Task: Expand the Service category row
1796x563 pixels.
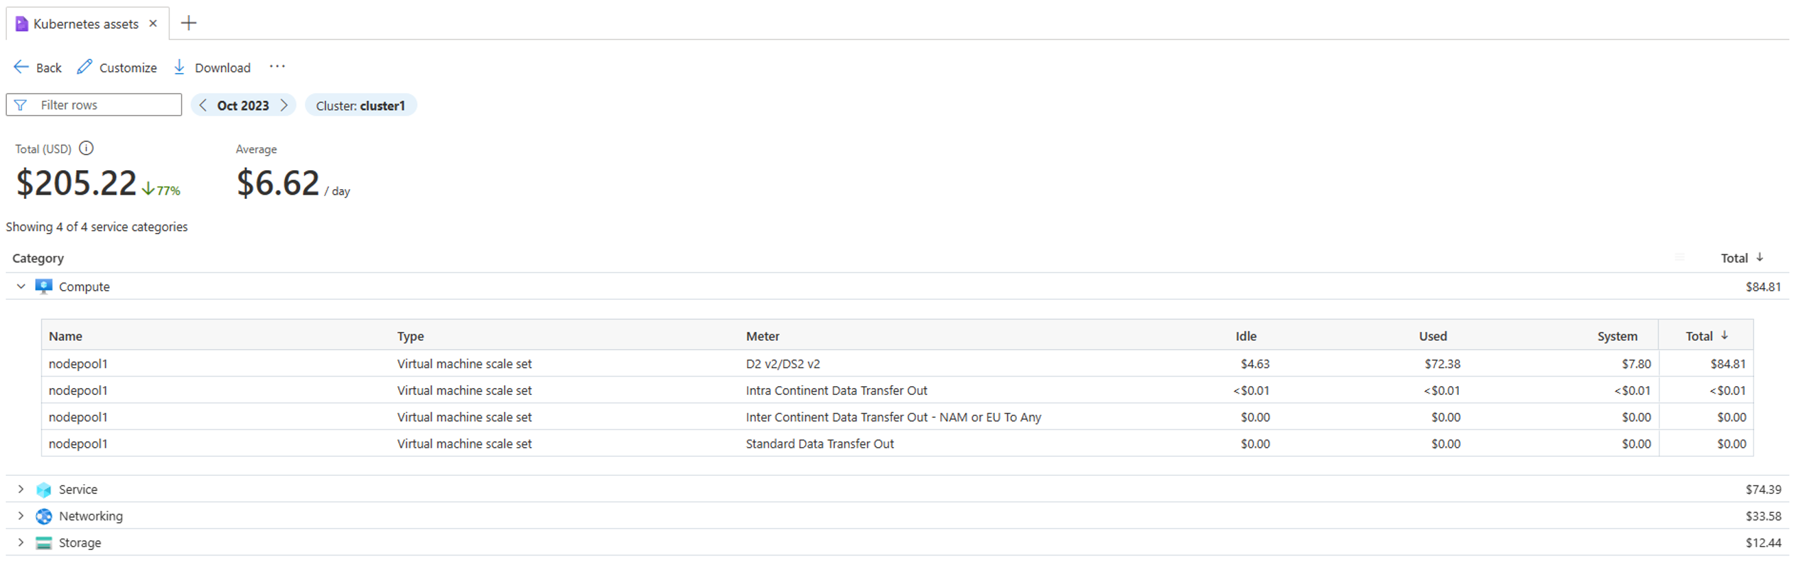Action: (x=21, y=489)
